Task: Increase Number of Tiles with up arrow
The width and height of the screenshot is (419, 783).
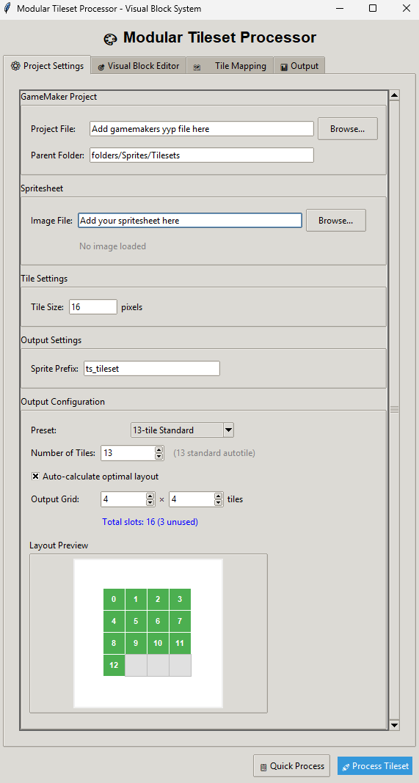Action: point(159,450)
